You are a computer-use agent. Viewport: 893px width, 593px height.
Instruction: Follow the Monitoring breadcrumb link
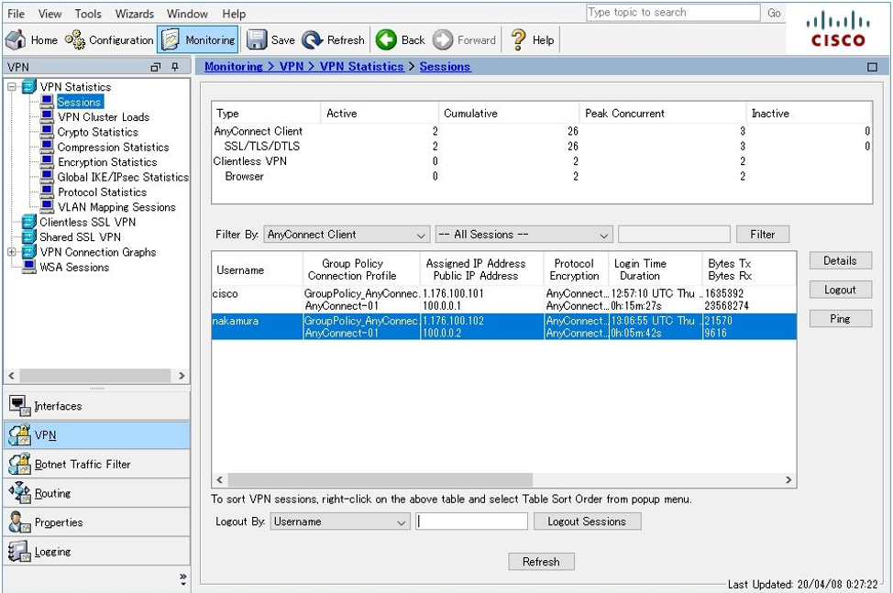(234, 67)
